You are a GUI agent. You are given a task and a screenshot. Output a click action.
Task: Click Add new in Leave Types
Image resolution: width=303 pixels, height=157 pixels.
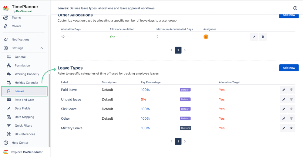[x=289, y=68]
